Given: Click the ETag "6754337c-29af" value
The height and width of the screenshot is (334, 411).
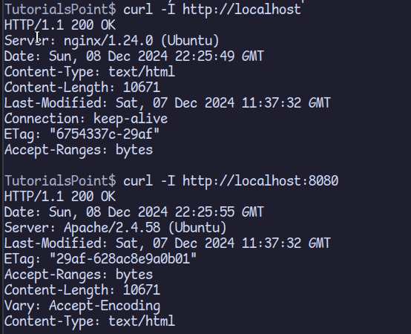Looking at the screenshot, I should 105,134.
